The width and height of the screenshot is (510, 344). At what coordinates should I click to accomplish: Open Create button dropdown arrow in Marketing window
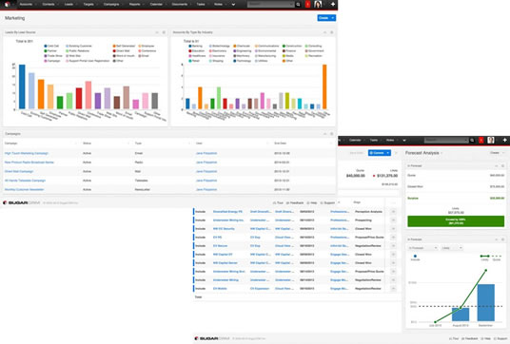(333, 18)
